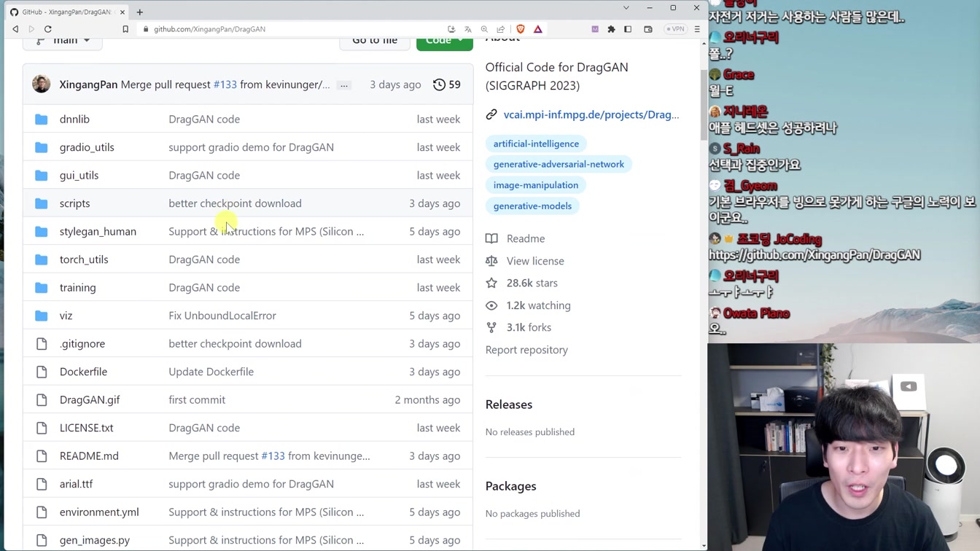Open the Dockerfile file
The width and height of the screenshot is (980, 551).
83,372
